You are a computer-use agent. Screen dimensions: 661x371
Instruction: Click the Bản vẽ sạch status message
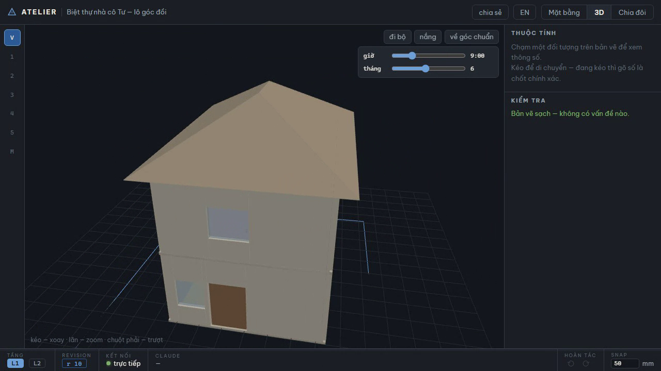point(570,113)
